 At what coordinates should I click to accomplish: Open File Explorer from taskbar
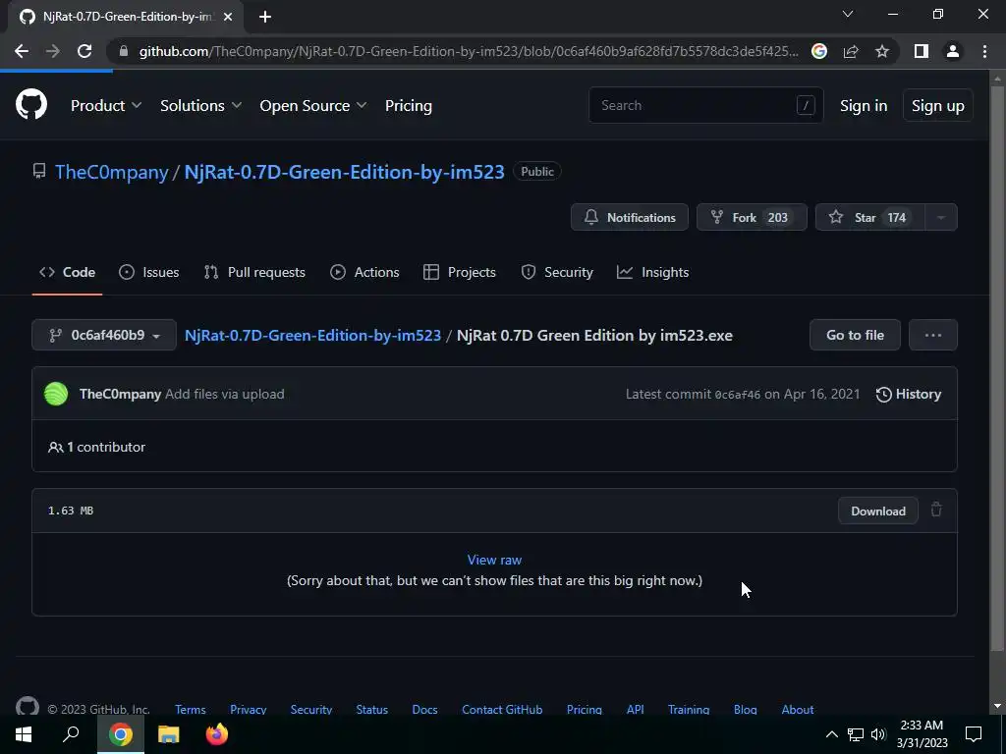click(168, 734)
